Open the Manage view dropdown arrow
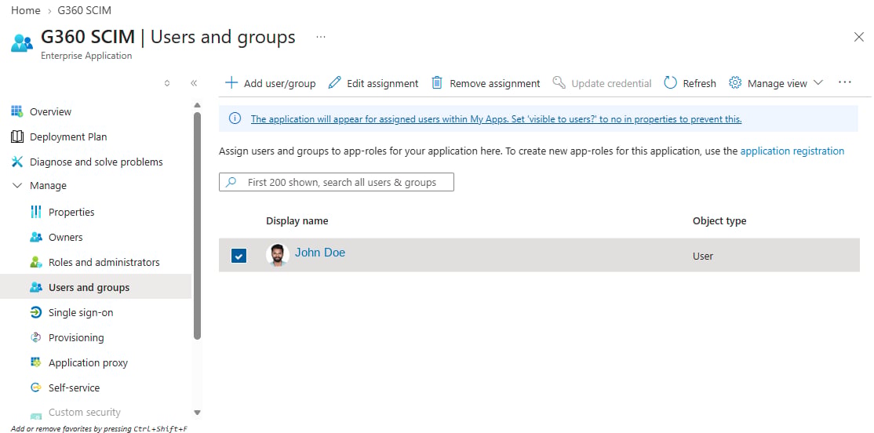Image resolution: width=874 pixels, height=433 pixels. [818, 82]
